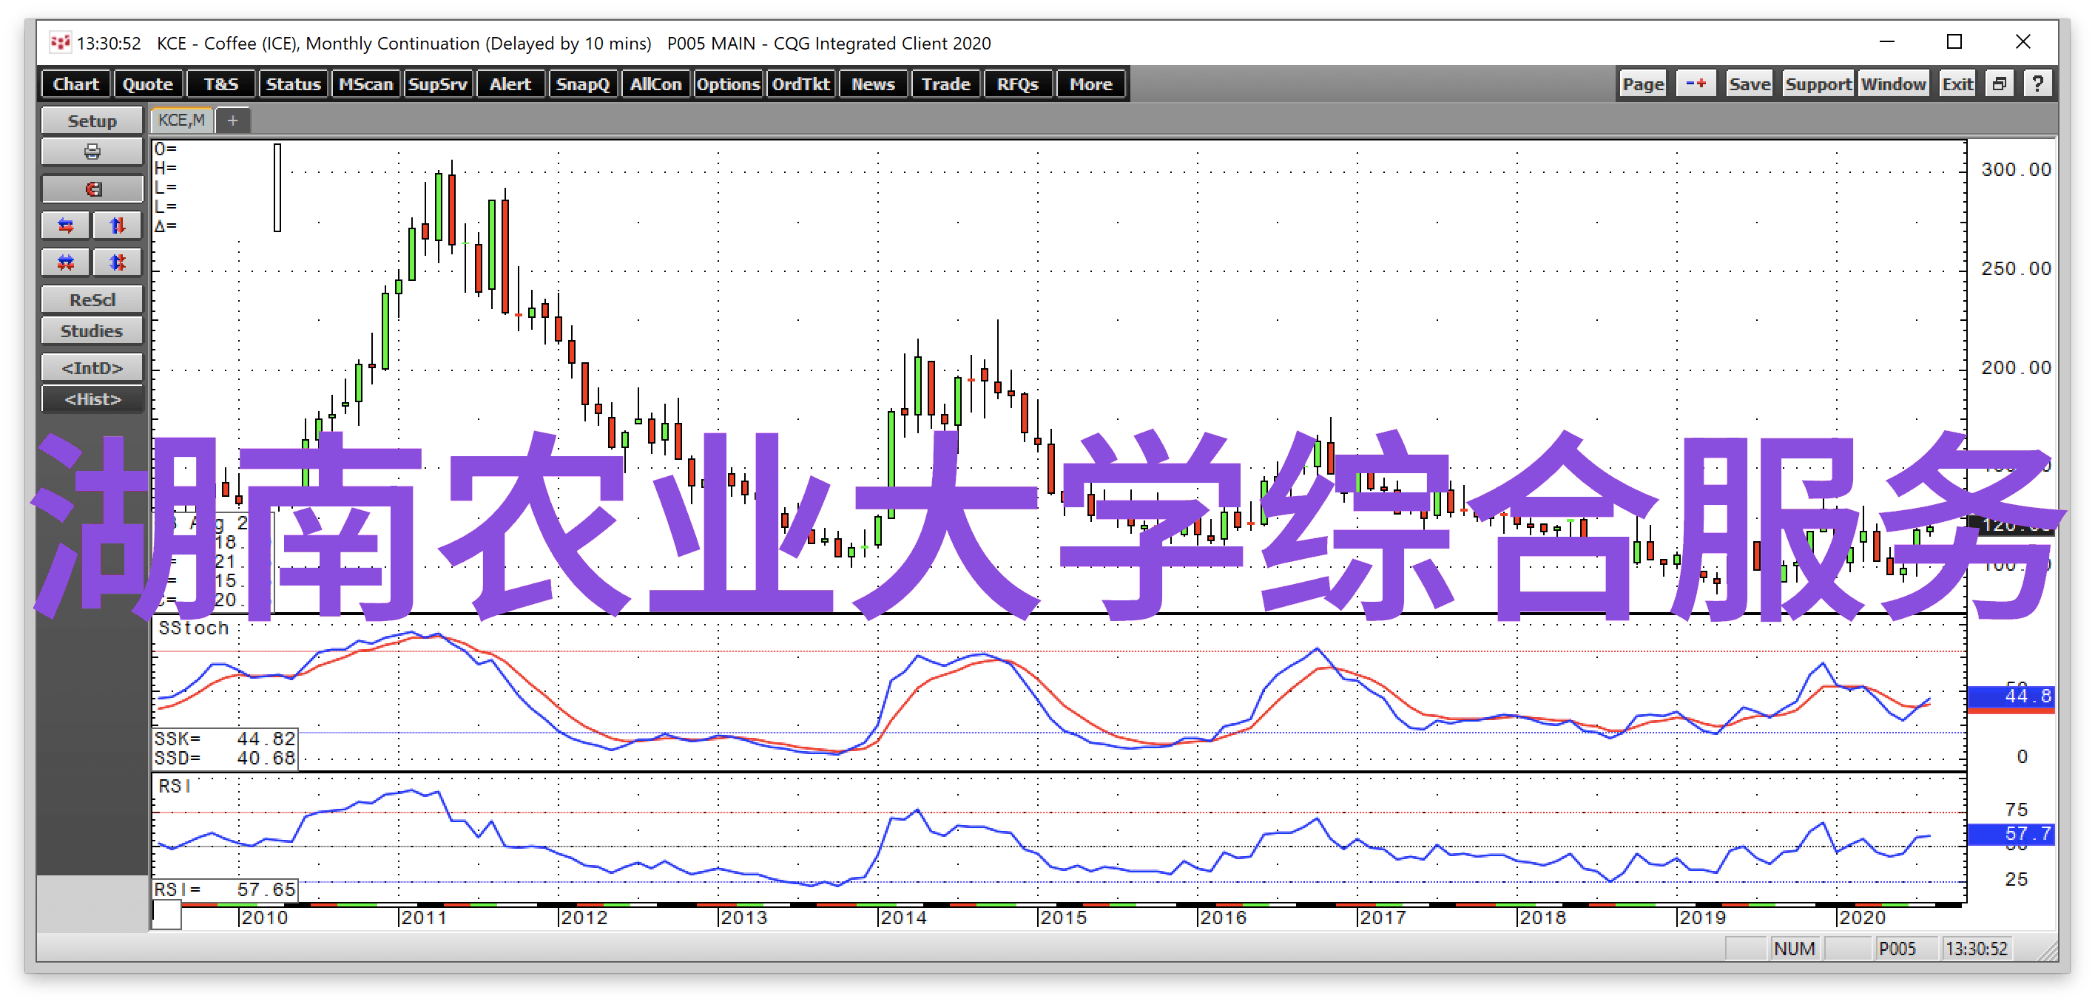Open the Quote menu item
This screenshot has width=2095, height=1004.
[x=148, y=84]
